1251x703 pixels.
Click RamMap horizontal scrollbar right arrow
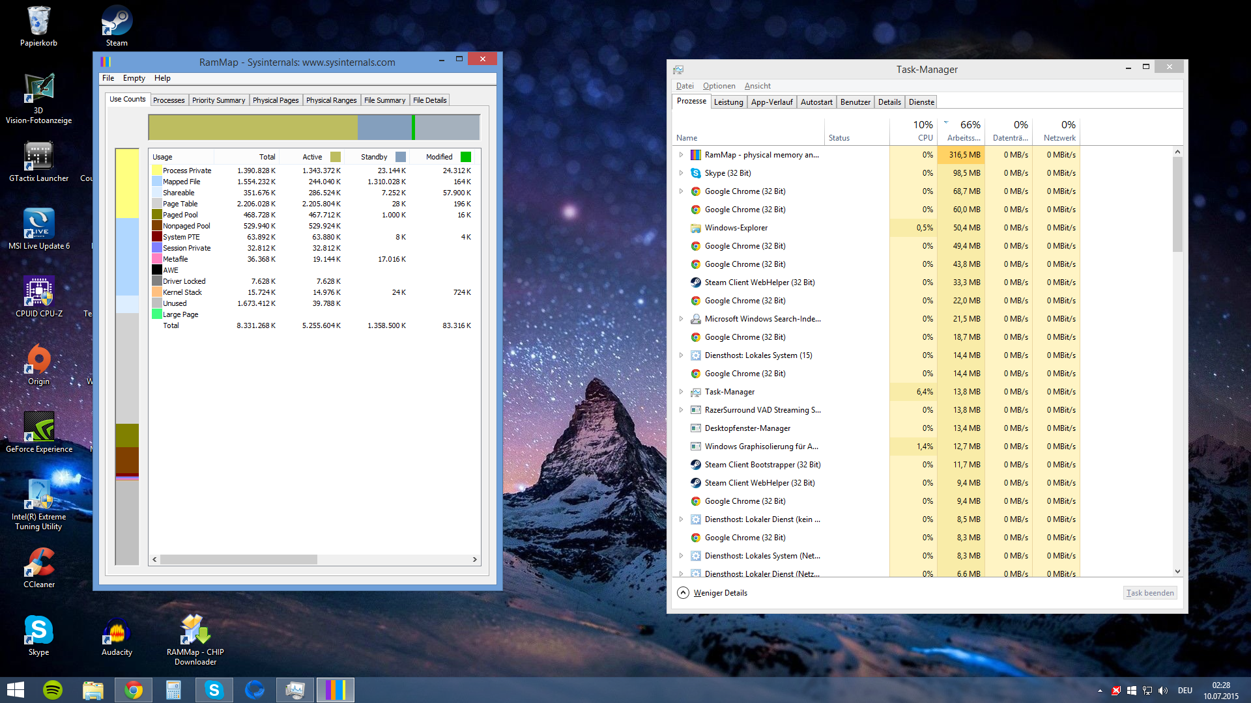474,560
